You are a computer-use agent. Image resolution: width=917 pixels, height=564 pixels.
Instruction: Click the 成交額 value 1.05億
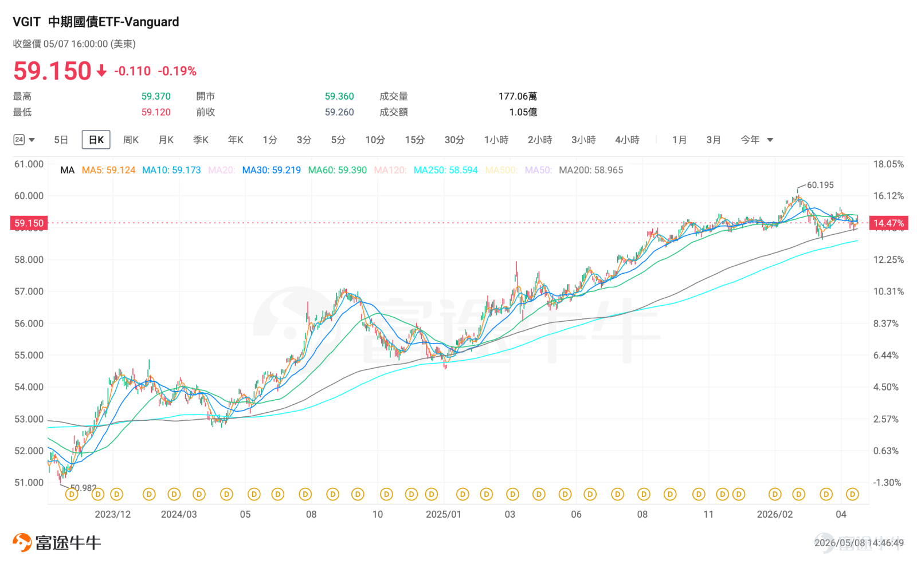point(523,112)
